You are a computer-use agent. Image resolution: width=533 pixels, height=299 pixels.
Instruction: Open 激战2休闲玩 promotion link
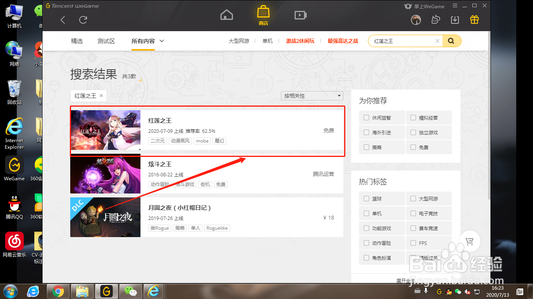point(300,41)
